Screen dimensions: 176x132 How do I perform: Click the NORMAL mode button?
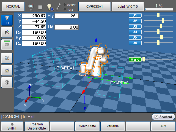[x=13, y=6]
